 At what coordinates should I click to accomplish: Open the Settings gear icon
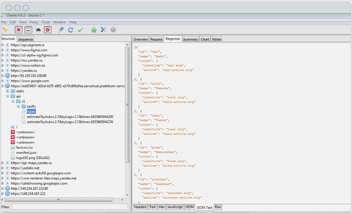click(x=113, y=30)
